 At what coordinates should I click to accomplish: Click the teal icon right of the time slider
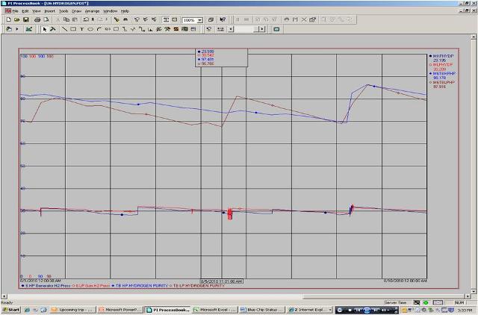[x=276, y=29]
